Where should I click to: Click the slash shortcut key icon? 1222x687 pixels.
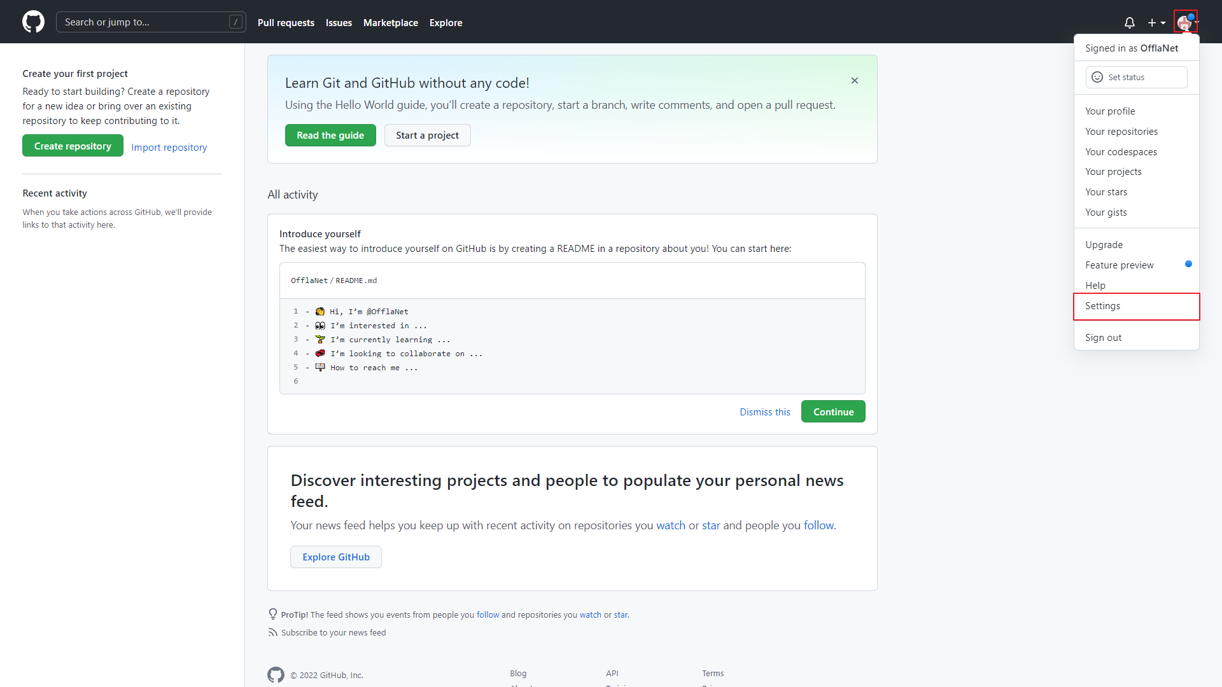point(235,22)
